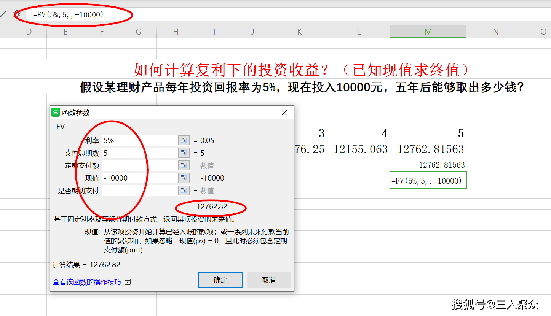Select column F header
This screenshot has height=316, width=551.
tap(102, 32)
